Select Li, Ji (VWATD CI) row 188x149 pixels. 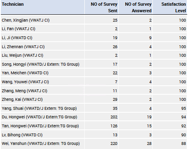94,38
